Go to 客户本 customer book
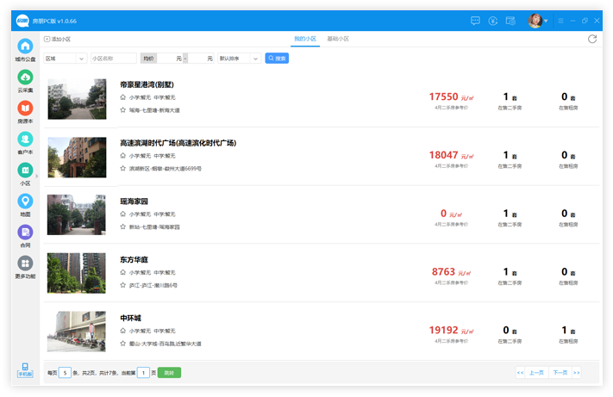 25,140
